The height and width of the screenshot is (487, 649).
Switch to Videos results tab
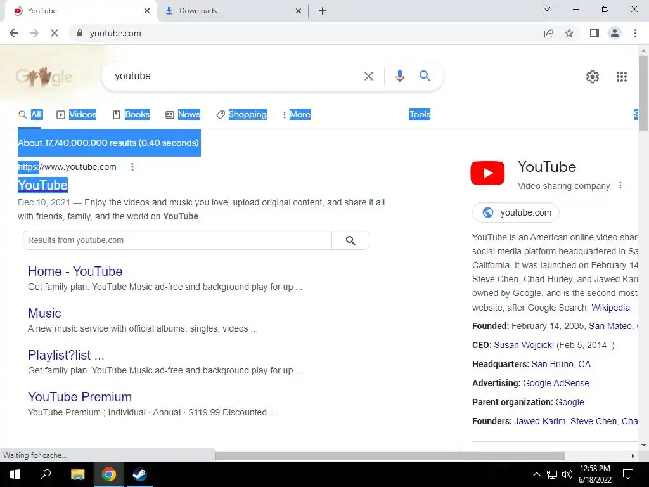77,115
